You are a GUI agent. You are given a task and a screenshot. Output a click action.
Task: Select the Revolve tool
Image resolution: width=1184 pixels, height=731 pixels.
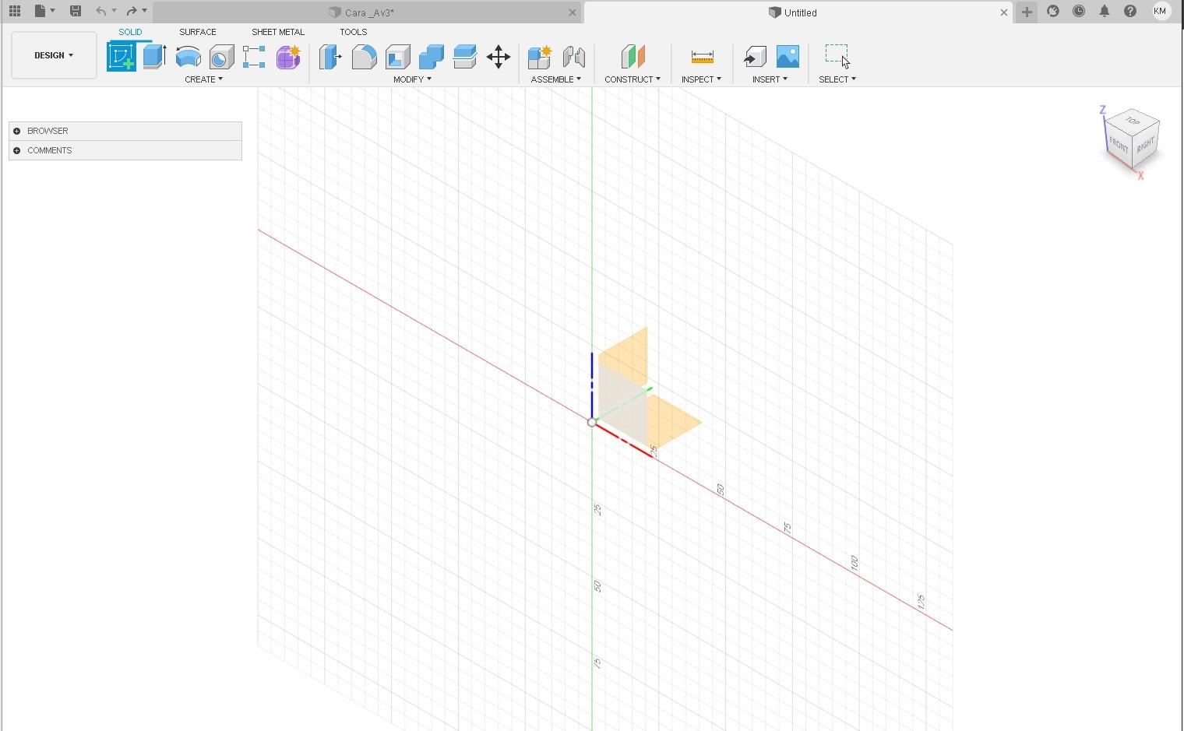188,57
